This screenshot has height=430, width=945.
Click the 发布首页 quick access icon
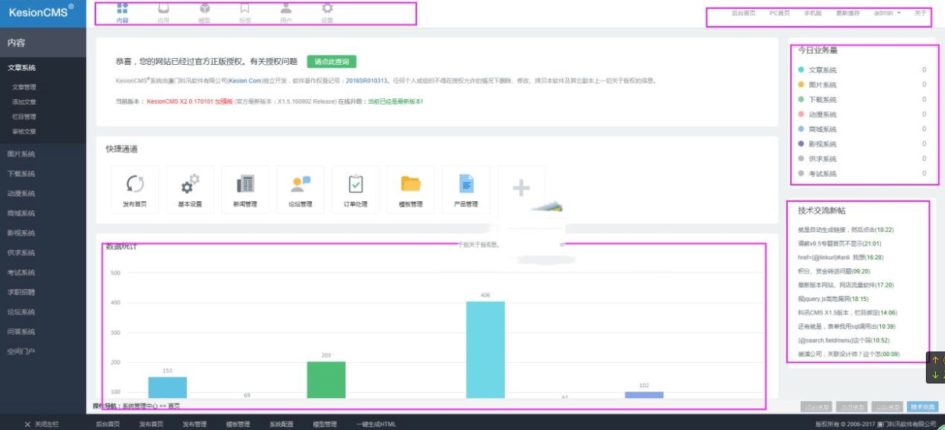pos(135,190)
